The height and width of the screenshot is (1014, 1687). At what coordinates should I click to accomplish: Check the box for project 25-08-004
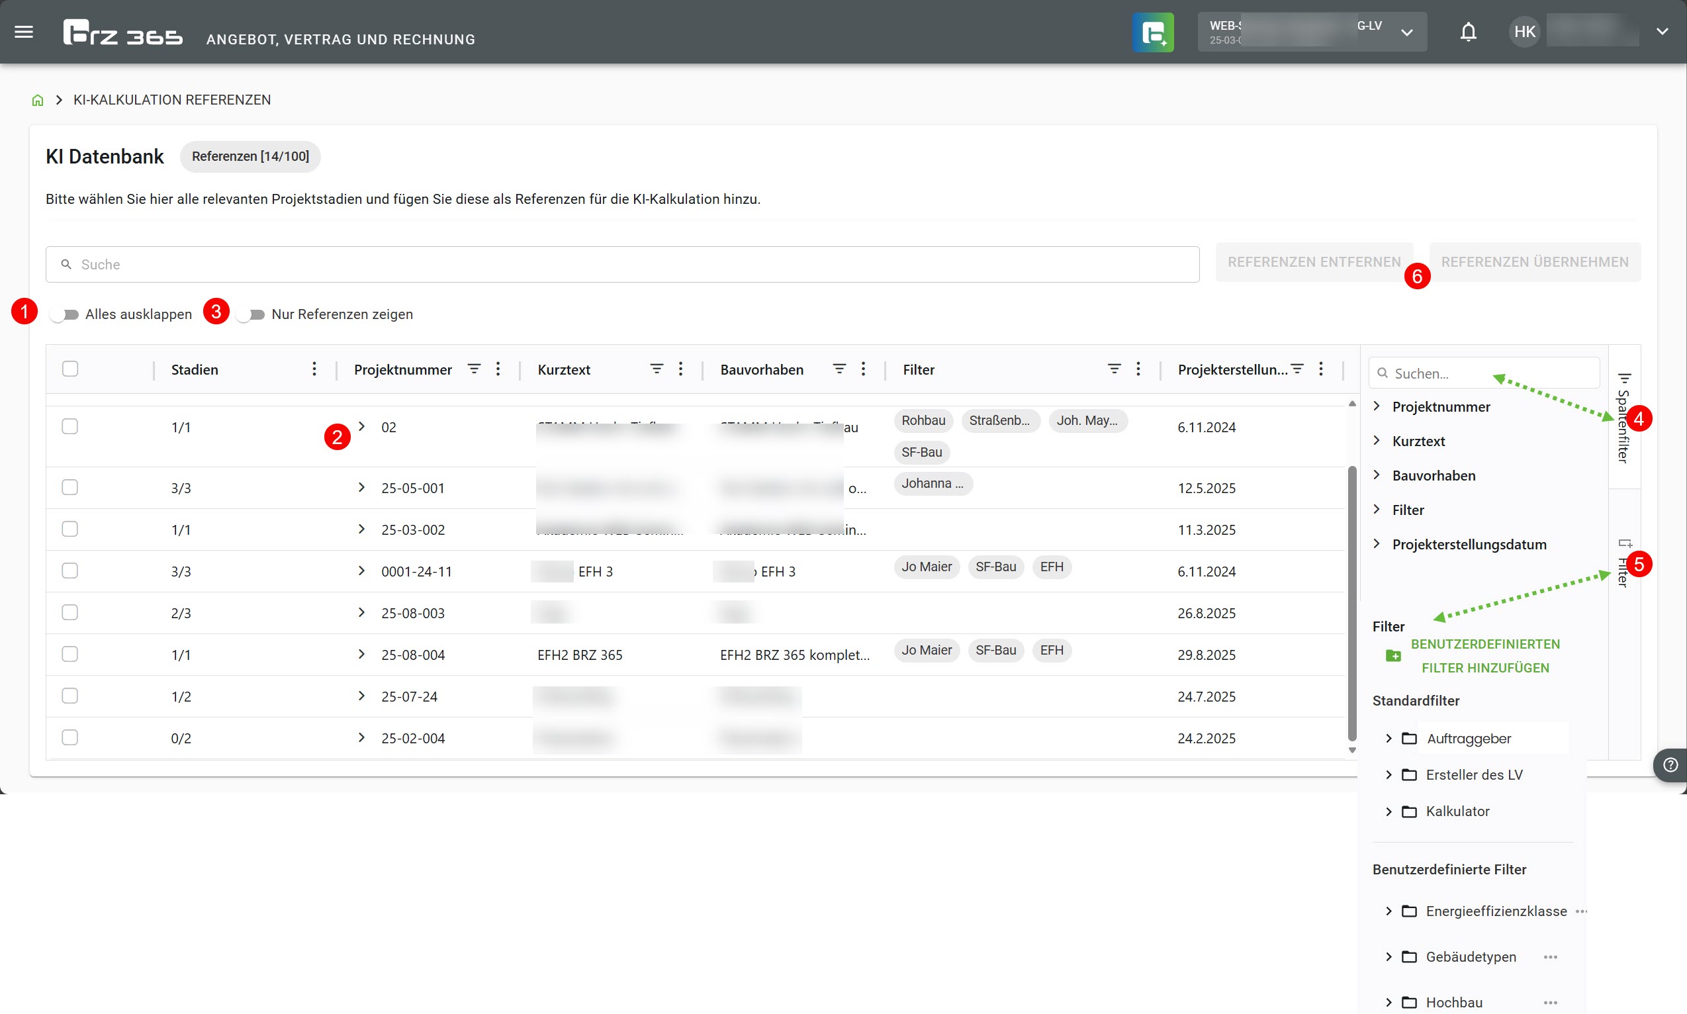tap(69, 654)
